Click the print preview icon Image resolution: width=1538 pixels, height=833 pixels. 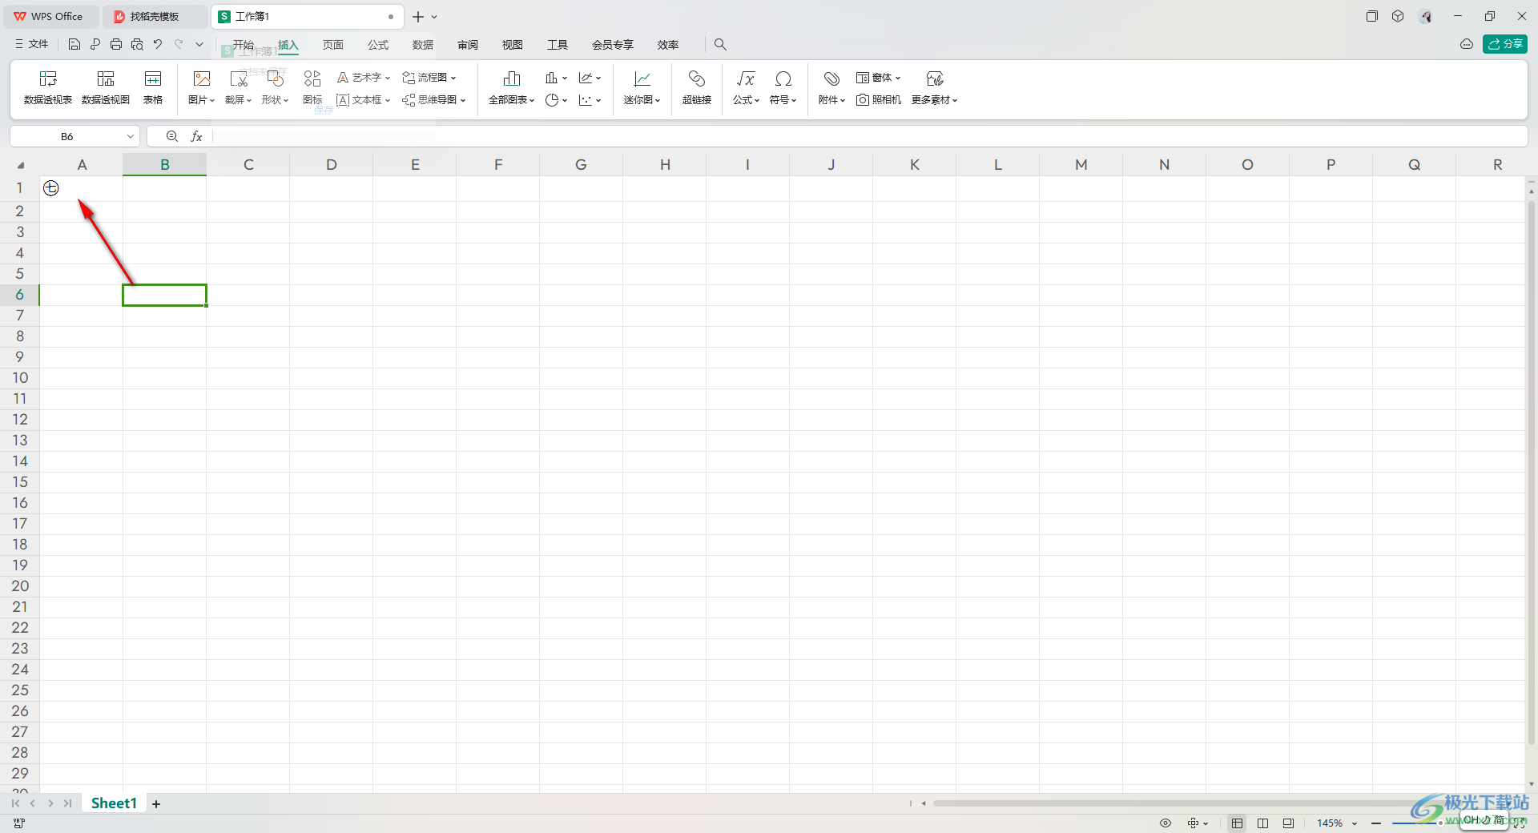point(137,44)
